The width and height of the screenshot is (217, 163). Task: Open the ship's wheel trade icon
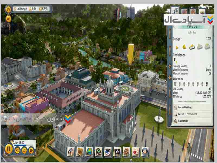[126, 151]
